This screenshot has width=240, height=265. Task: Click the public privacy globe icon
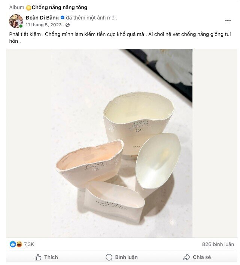coord(67,25)
